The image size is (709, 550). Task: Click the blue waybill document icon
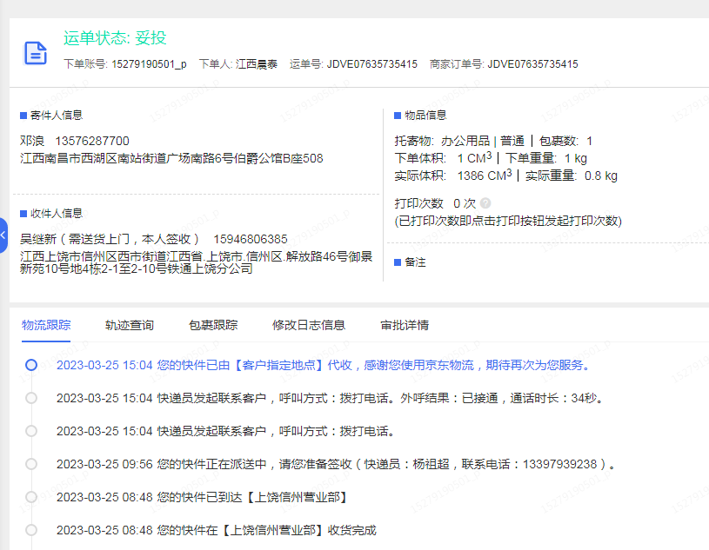[x=36, y=53]
